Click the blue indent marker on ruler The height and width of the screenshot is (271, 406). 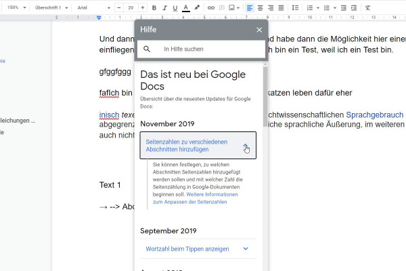[99, 18]
